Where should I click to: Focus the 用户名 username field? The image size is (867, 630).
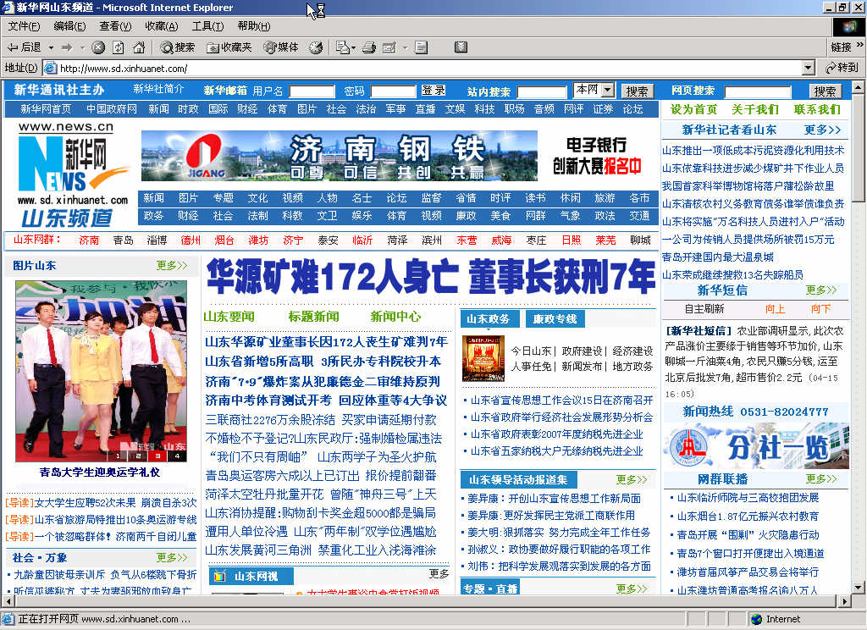(x=312, y=91)
